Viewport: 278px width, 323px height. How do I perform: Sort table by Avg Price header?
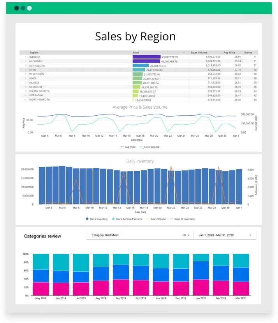tap(229, 52)
